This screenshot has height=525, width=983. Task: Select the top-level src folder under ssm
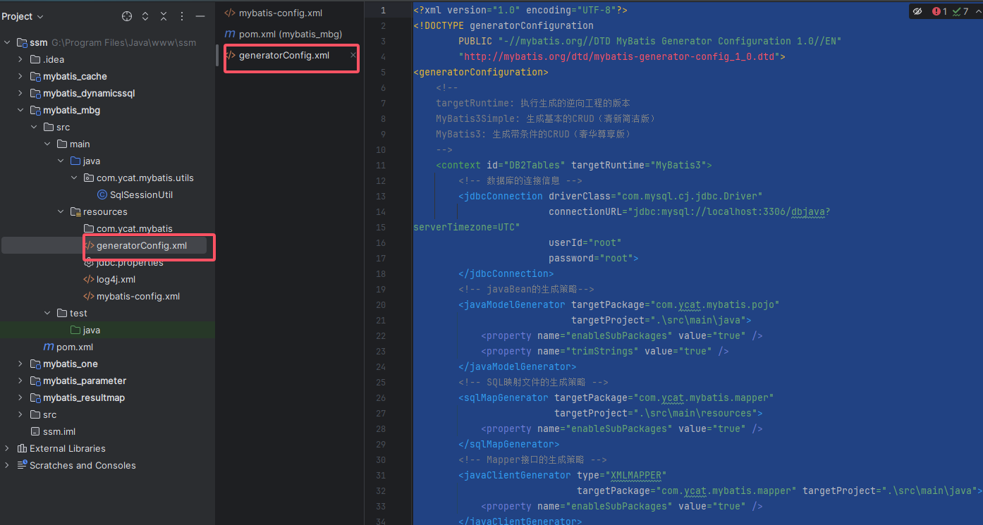pos(49,414)
